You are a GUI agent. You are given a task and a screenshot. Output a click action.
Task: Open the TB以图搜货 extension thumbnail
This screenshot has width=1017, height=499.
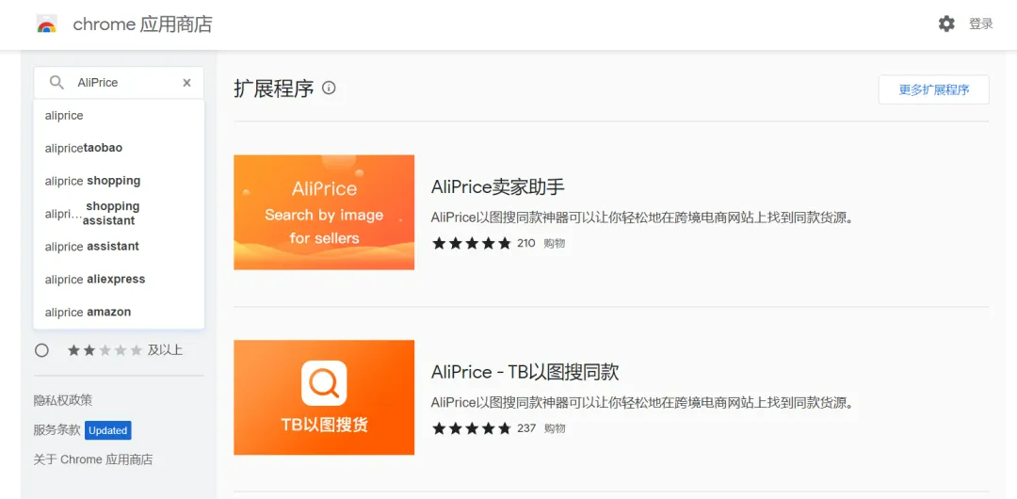point(324,397)
